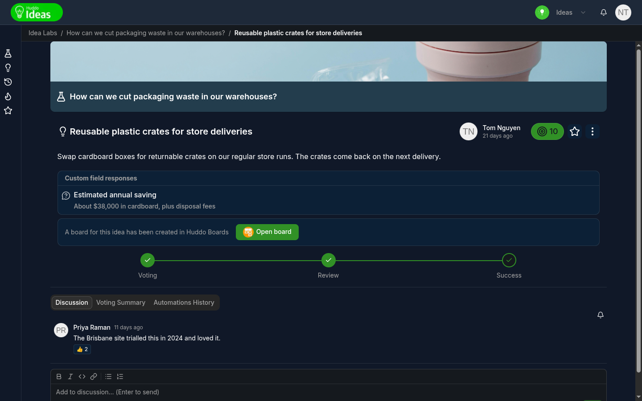Open the lightbulb ideas icon in sidebar
The height and width of the screenshot is (401, 642).
click(x=8, y=68)
